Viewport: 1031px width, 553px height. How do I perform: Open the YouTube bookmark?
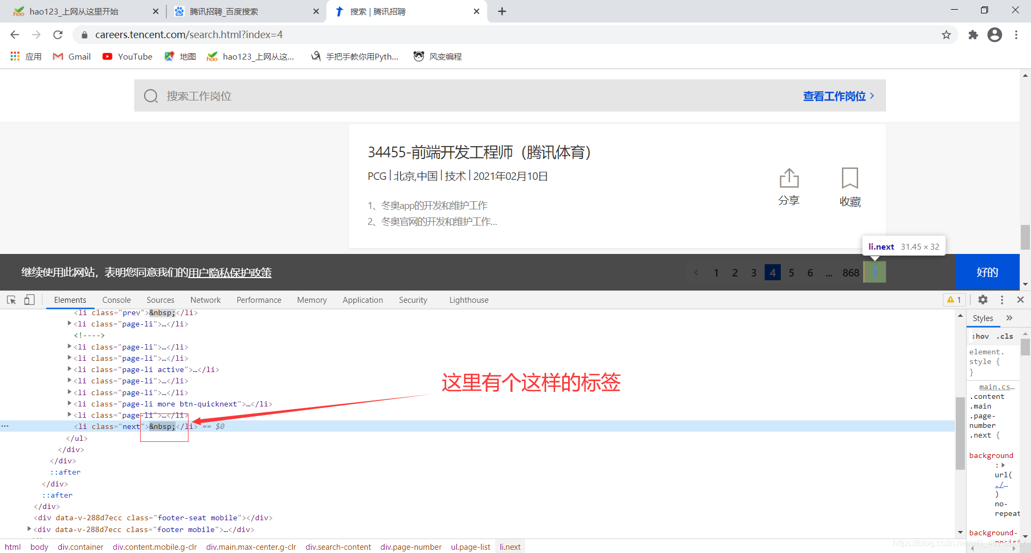(128, 56)
